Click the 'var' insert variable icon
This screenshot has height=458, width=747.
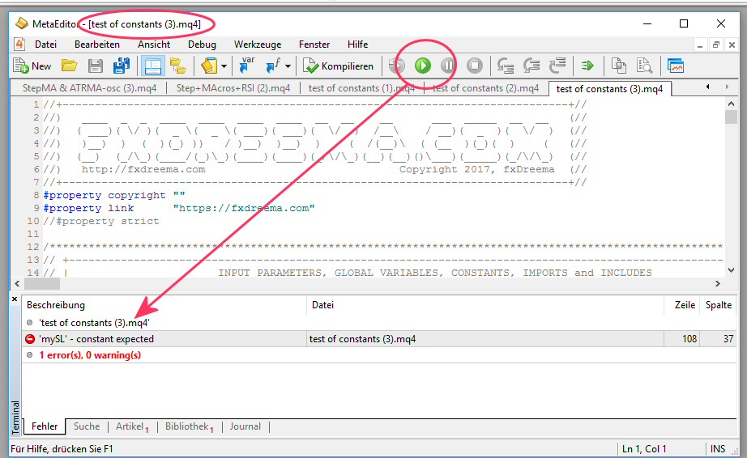(x=247, y=66)
